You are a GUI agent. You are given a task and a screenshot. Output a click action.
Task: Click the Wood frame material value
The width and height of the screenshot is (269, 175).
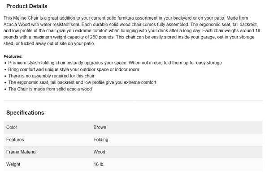click(x=100, y=152)
